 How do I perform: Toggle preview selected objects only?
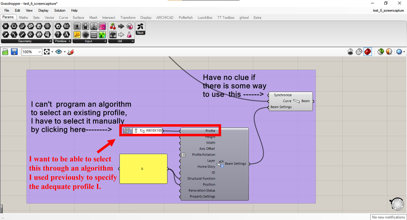click(x=381, y=52)
